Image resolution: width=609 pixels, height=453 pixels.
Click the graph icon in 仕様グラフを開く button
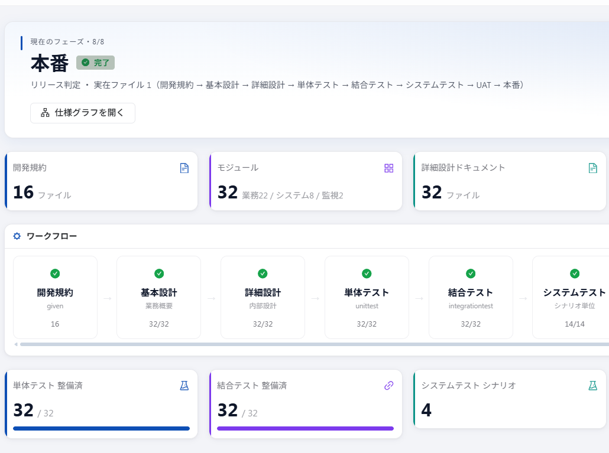click(45, 113)
